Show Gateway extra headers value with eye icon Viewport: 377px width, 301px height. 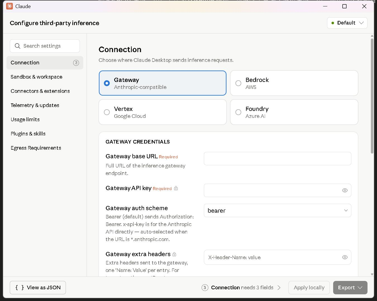click(x=345, y=257)
